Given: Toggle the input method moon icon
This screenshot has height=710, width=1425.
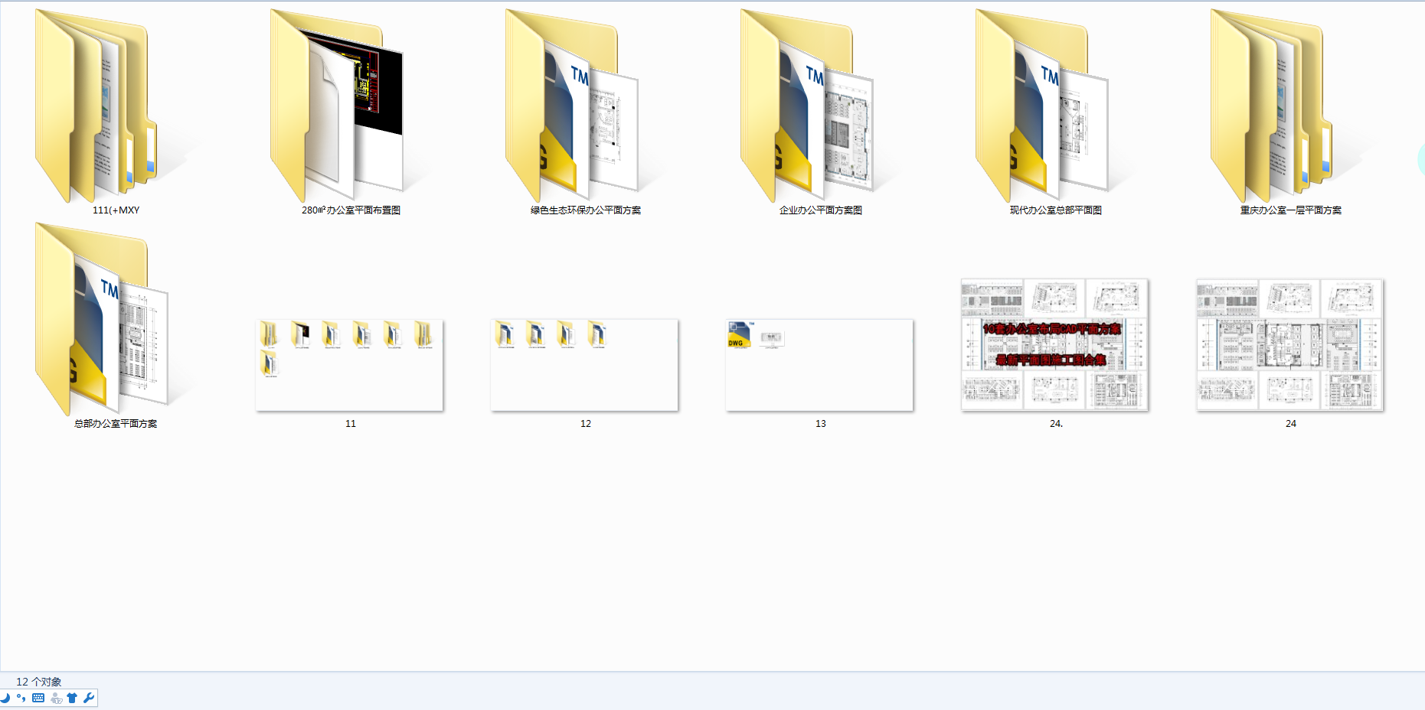Looking at the screenshot, I should pyautogui.click(x=5, y=698).
